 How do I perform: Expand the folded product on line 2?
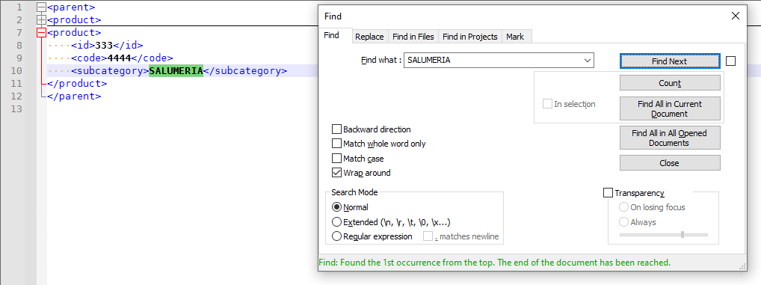41,20
